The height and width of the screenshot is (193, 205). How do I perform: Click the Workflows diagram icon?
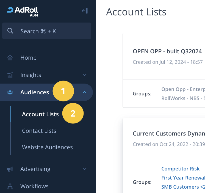click(10, 186)
